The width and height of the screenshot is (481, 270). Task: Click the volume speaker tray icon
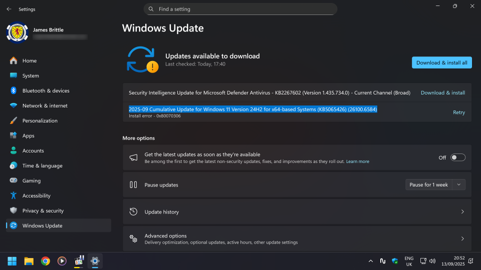[432, 261]
